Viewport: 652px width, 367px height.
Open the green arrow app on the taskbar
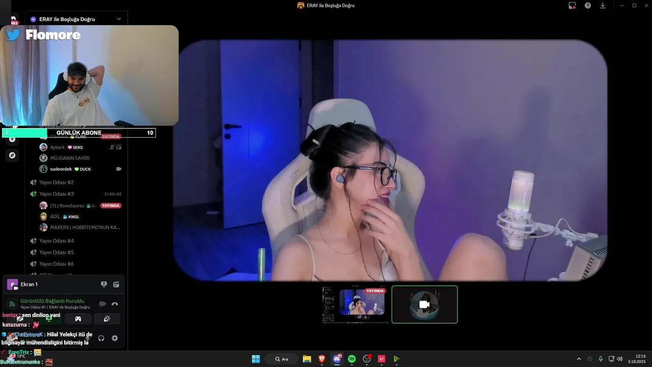coord(396,359)
